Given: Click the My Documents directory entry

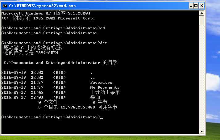Looking at the screenshot, I should coord(105,87).
